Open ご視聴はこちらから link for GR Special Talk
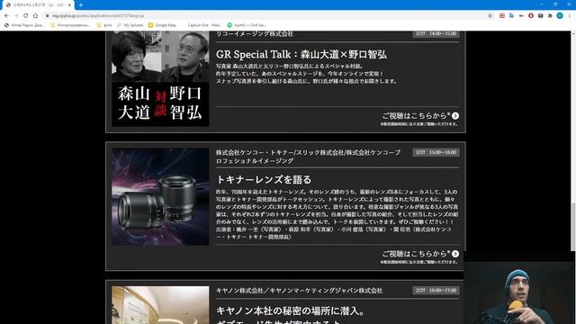 pyautogui.click(x=416, y=116)
